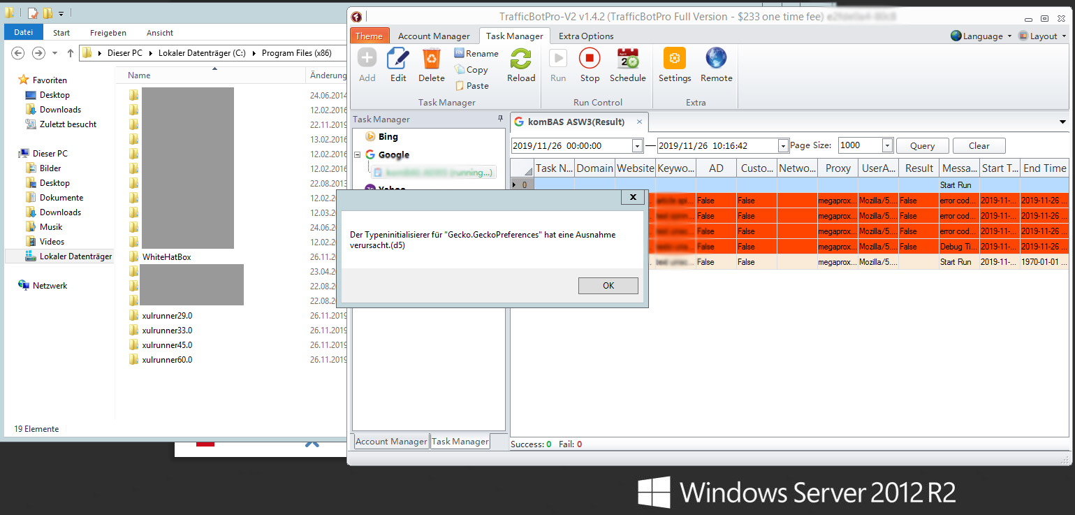
Task: Go forward in Explorer
Action: pos(38,53)
